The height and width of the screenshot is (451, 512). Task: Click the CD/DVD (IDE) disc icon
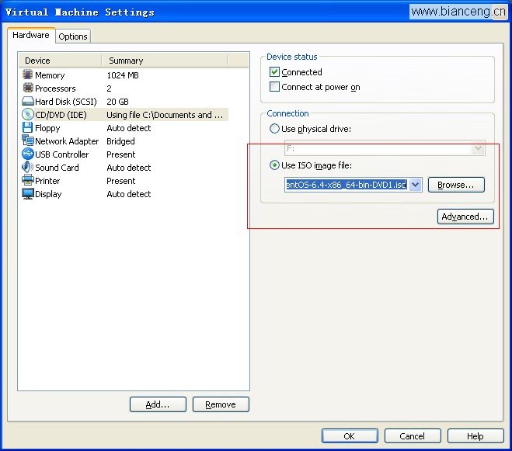(28, 114)
